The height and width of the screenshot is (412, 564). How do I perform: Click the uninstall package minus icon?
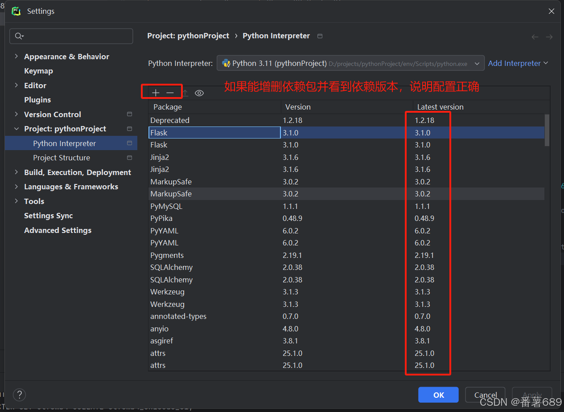170,93
